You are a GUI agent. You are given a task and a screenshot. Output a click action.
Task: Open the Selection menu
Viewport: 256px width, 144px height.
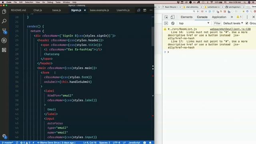point(29,2)
